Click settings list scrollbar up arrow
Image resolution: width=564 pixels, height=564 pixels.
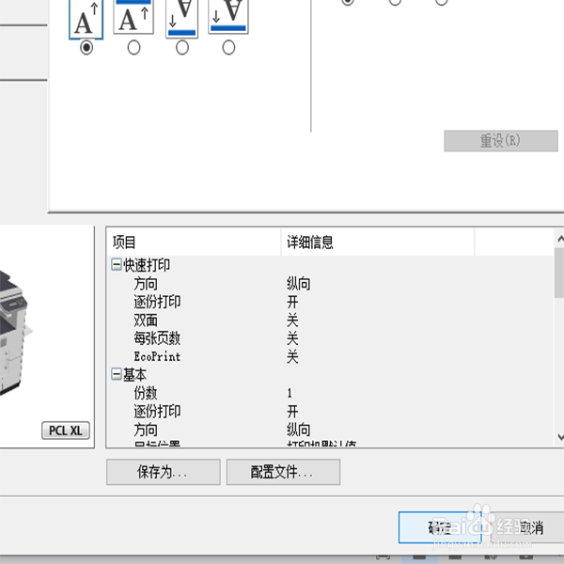[x=559, y=239]
